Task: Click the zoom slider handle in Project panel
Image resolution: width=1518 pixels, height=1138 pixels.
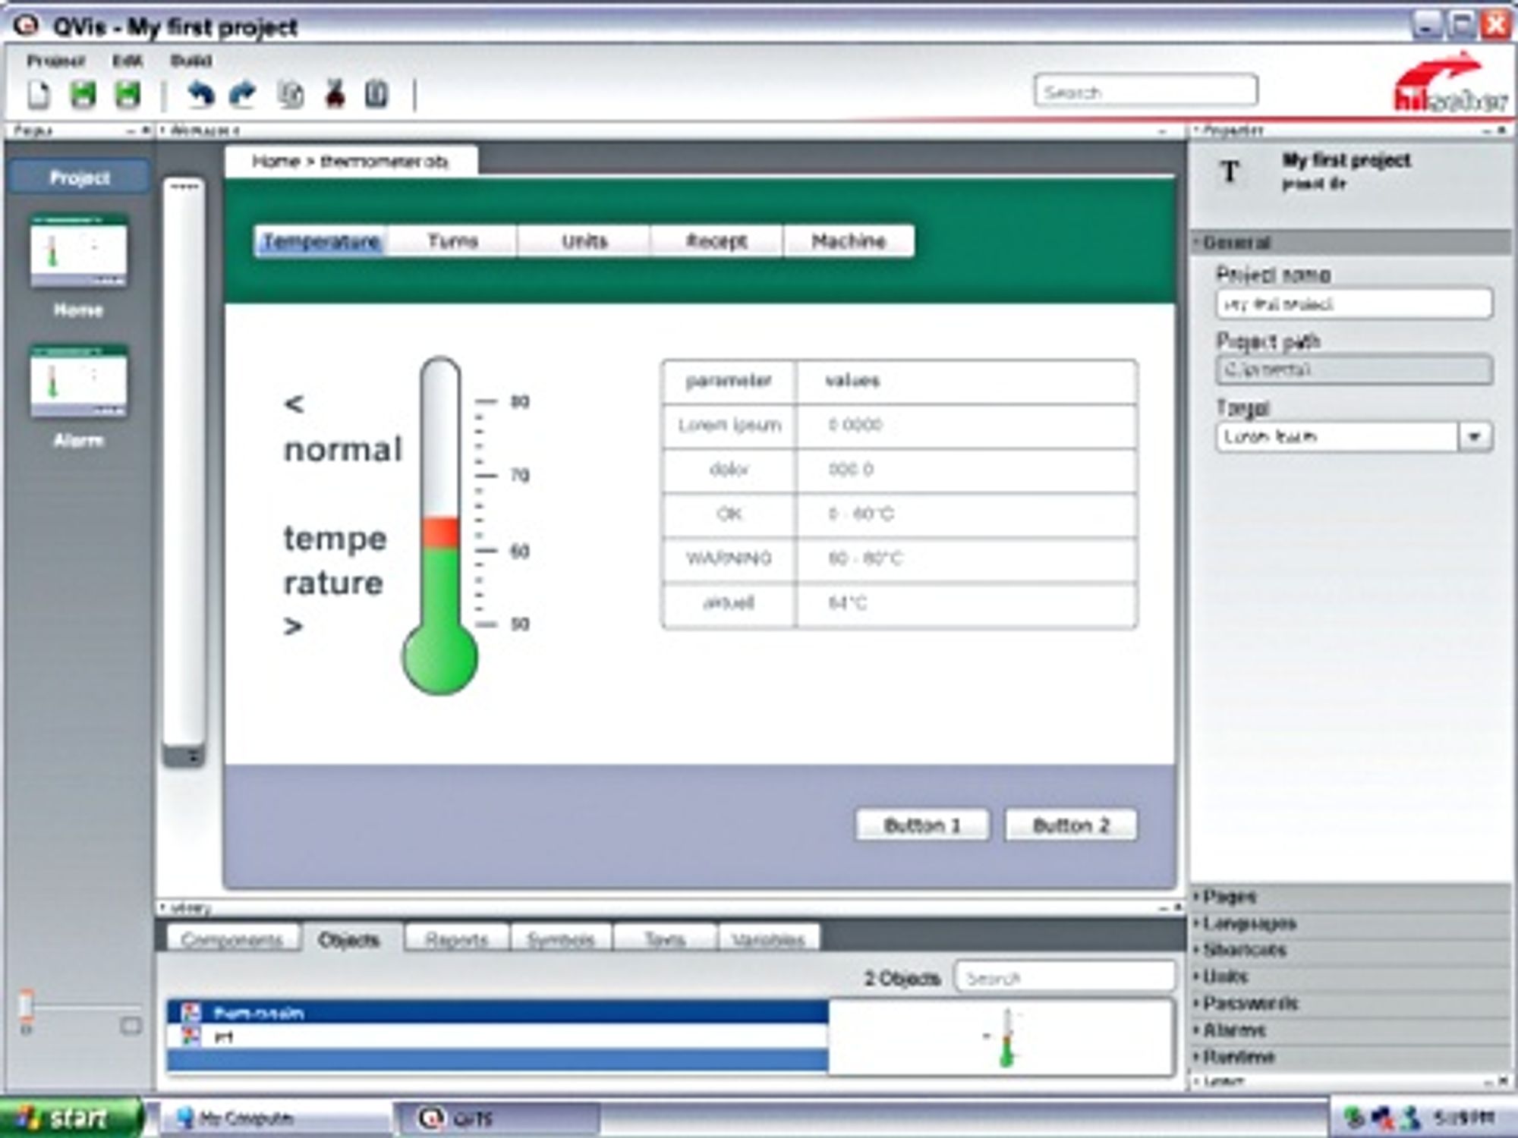Action: 27,1004
